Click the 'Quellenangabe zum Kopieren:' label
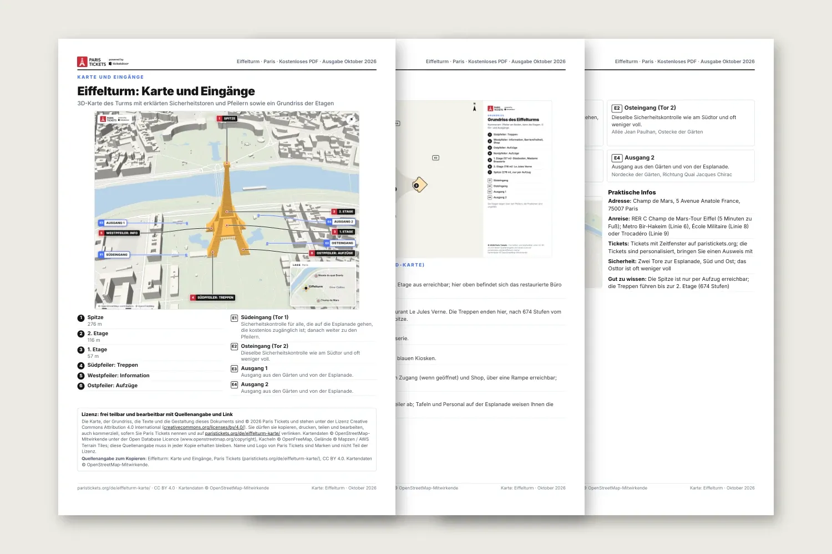The height and width of the screenshot is (554, 832). click(114, 459)
